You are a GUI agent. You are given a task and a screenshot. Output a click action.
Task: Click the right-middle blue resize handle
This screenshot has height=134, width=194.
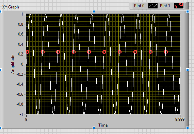[x=188, y=70]
